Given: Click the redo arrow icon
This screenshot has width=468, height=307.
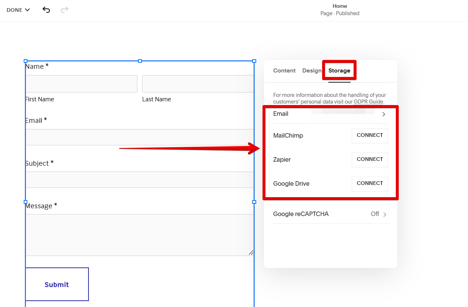Looking at the screenshot, I should 64,10.
